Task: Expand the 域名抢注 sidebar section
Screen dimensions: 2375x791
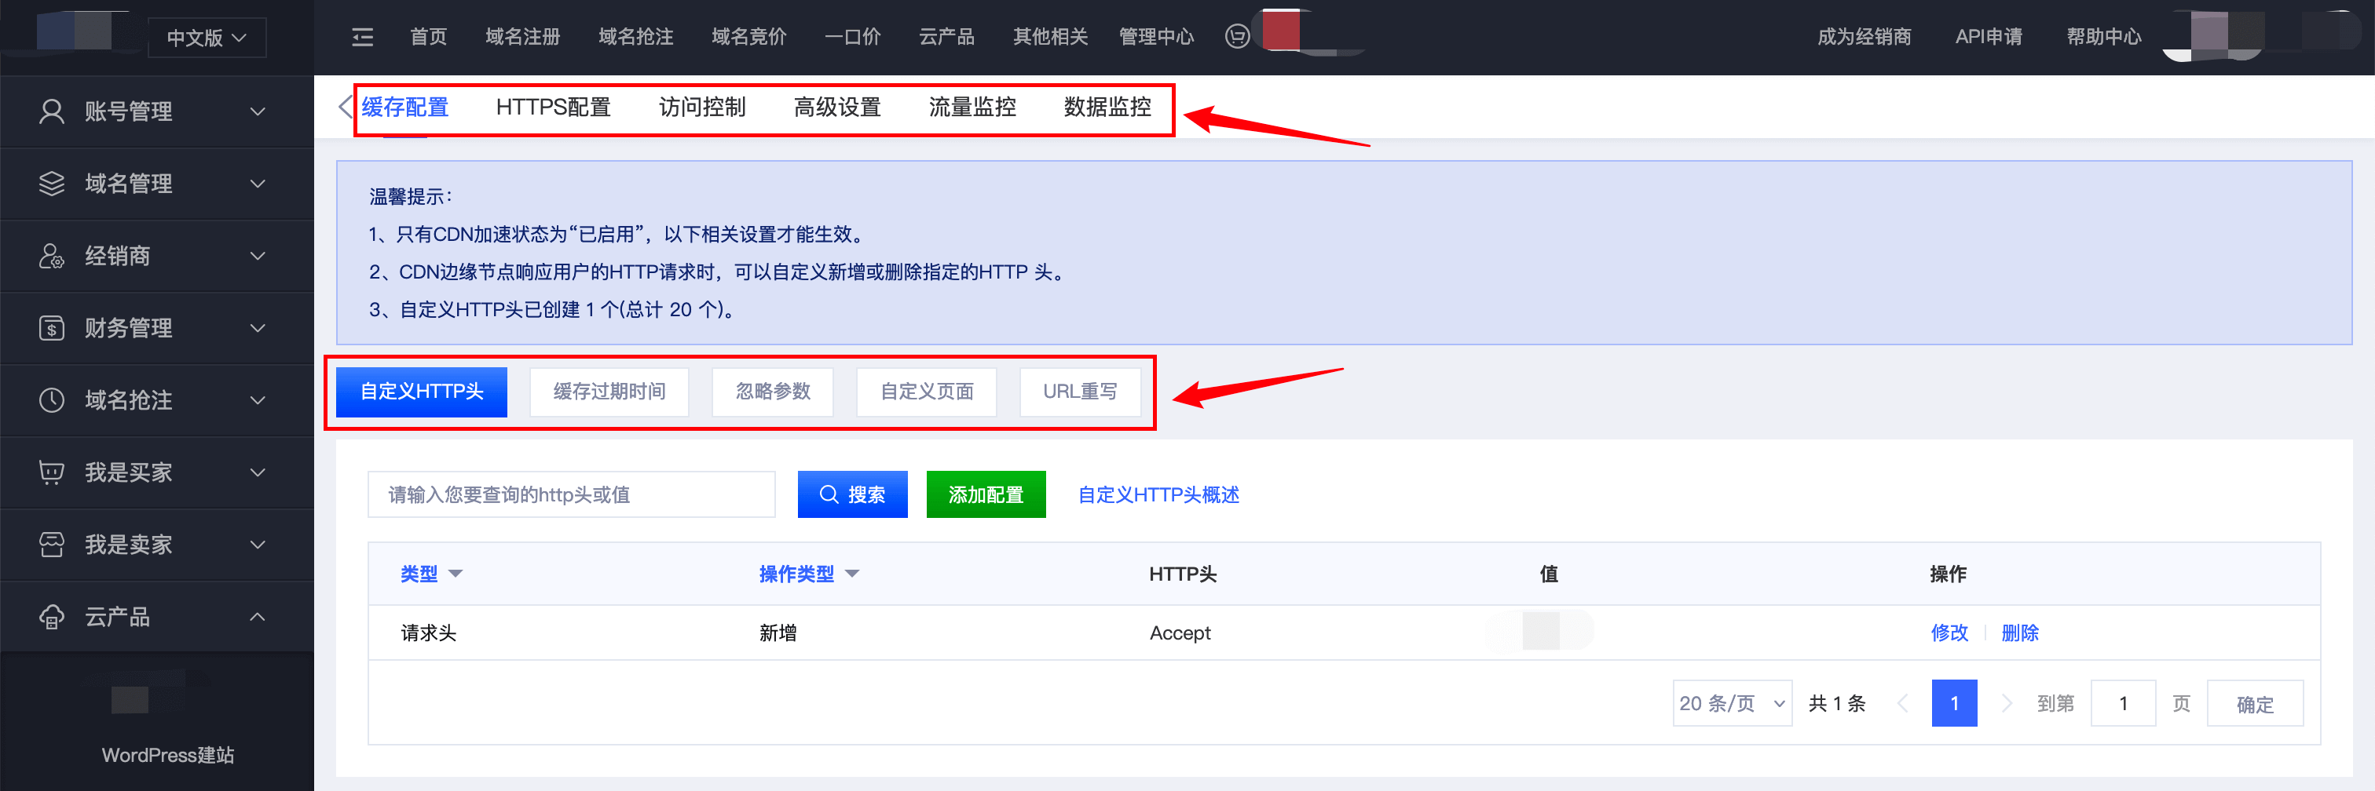Action: [x=258, y=399]
